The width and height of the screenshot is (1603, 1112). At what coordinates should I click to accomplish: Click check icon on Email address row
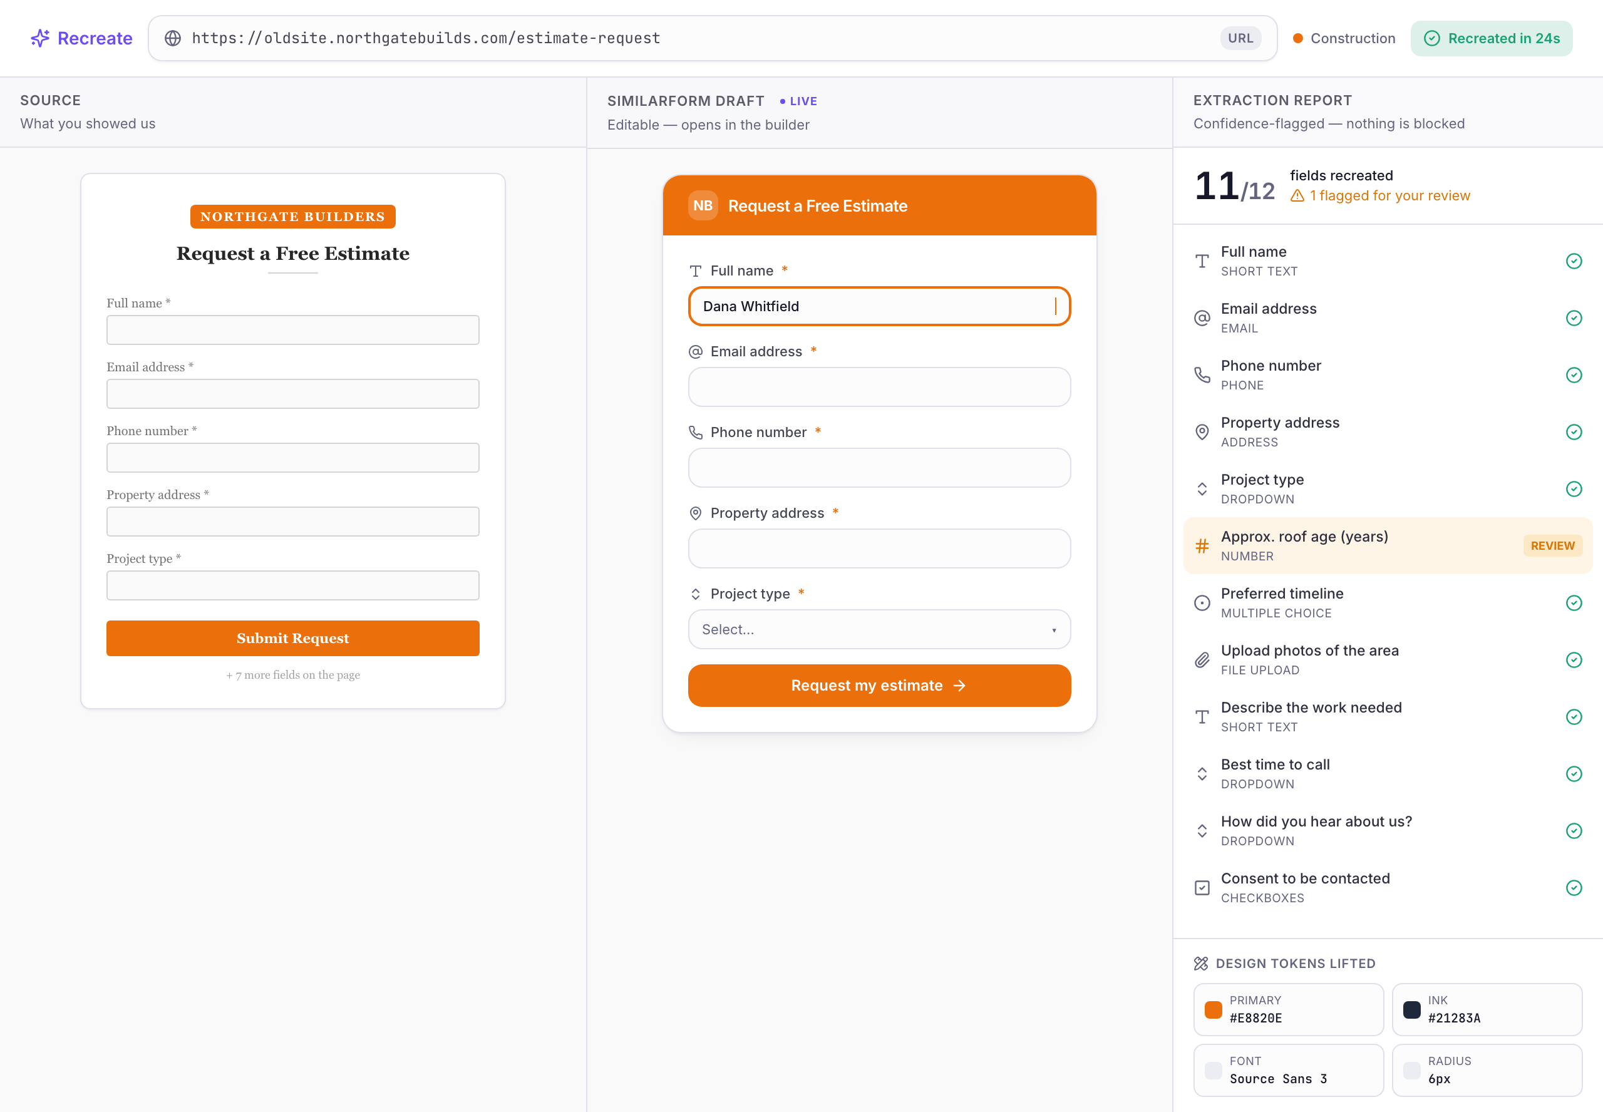click(x=1574, y=317)
